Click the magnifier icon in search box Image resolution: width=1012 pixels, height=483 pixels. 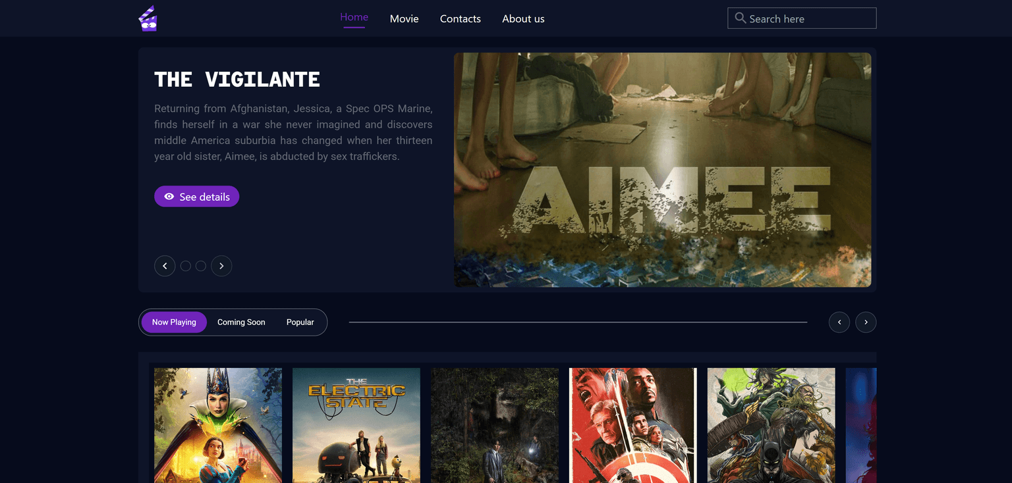[x=741, y=18]
